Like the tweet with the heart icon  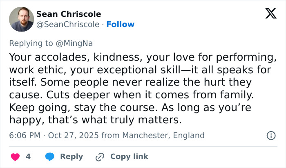tap(15, 157)
